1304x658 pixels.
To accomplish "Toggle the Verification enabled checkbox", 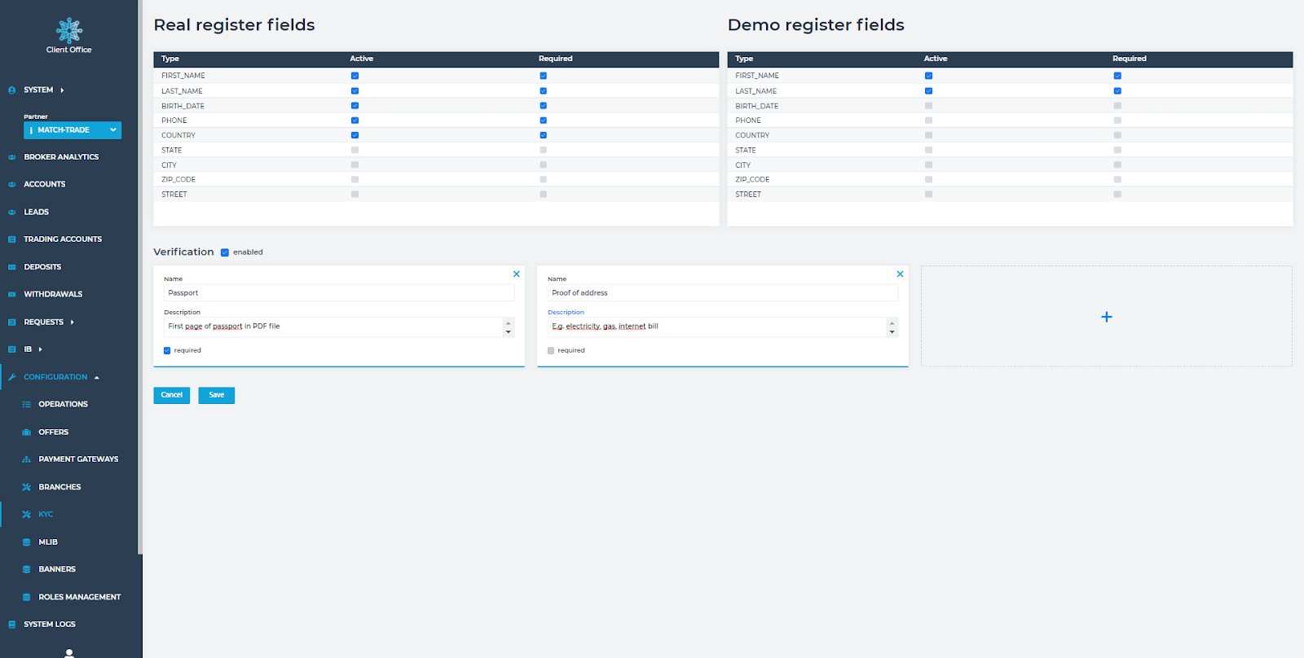I will pyautogui.click(x=225, y=252).
